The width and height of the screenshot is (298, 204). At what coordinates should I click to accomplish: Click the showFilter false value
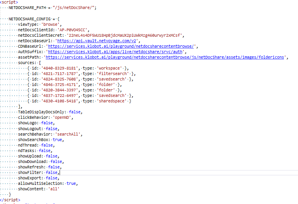point(52,173)
